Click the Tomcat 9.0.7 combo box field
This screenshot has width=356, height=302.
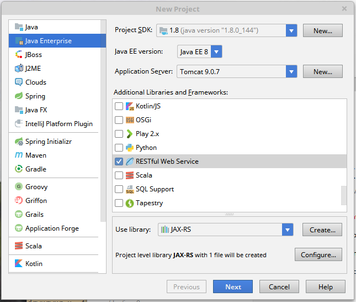coord(237,72)
